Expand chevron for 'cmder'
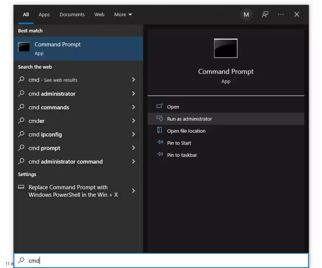Viewport: 322px width, 268px height. [x=133, y=121]
